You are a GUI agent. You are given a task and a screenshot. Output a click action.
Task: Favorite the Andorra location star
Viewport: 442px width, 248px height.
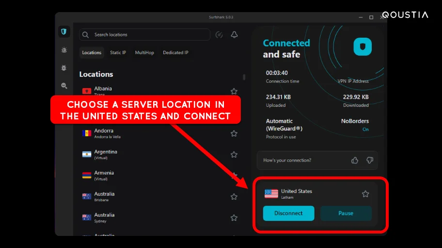(x=234, y=133)
